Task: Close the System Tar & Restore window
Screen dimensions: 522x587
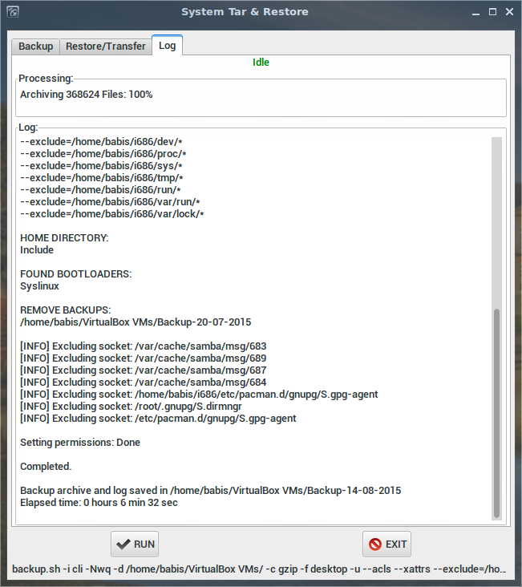Action: (x=510, y=12)
